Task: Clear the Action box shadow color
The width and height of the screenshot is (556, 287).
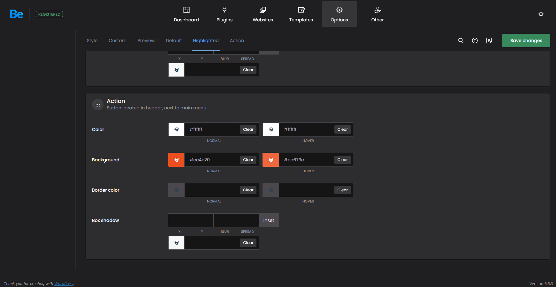Action: coord(248,243)
